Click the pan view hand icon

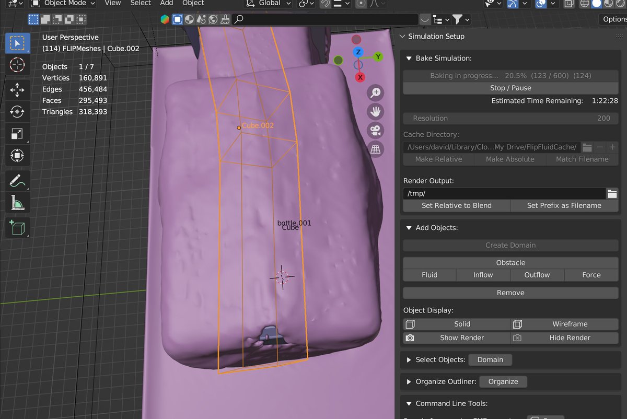coord(376,112)
